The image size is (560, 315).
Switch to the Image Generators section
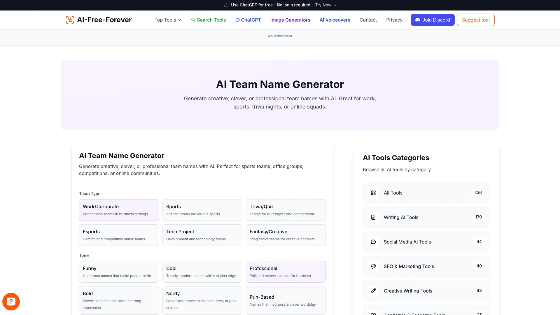coord(290,20)
